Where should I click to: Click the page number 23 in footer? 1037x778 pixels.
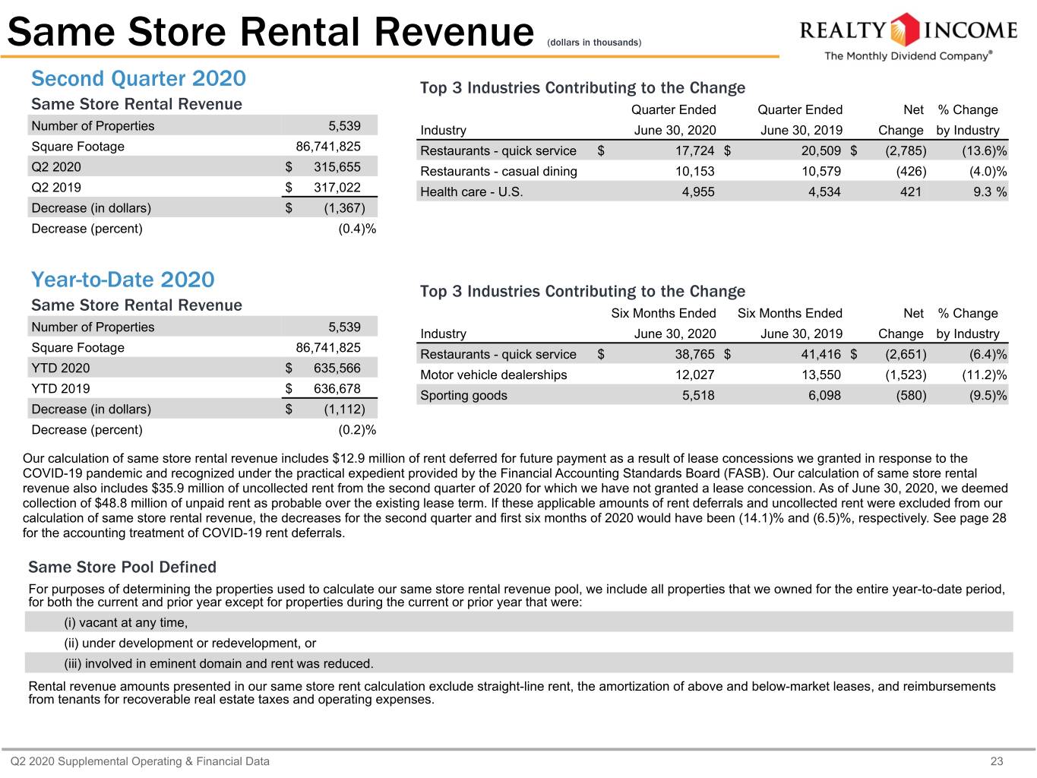point(997,761)
